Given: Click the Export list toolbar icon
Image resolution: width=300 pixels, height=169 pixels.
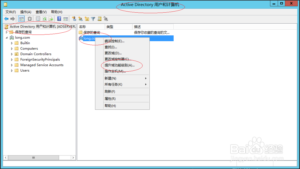Looking at the screenshot, I should 51,19.
